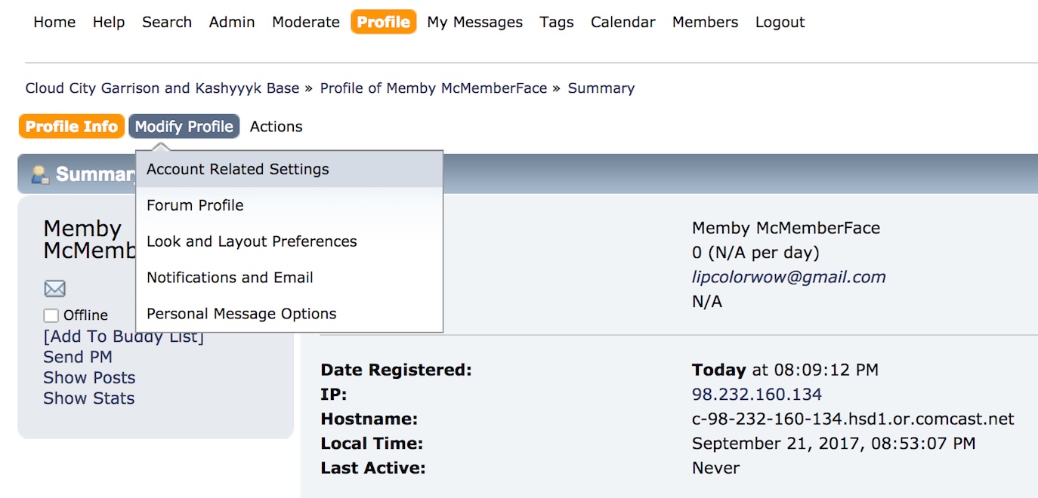View the Show Stats link
Image resolution: width=1038 pixels, height=498 pixels.
[88, 398]
